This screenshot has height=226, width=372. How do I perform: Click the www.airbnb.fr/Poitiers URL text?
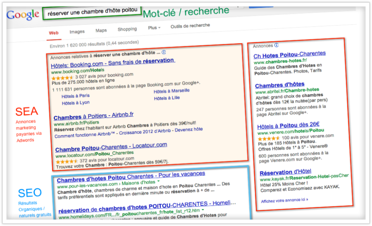coord(76,123)
